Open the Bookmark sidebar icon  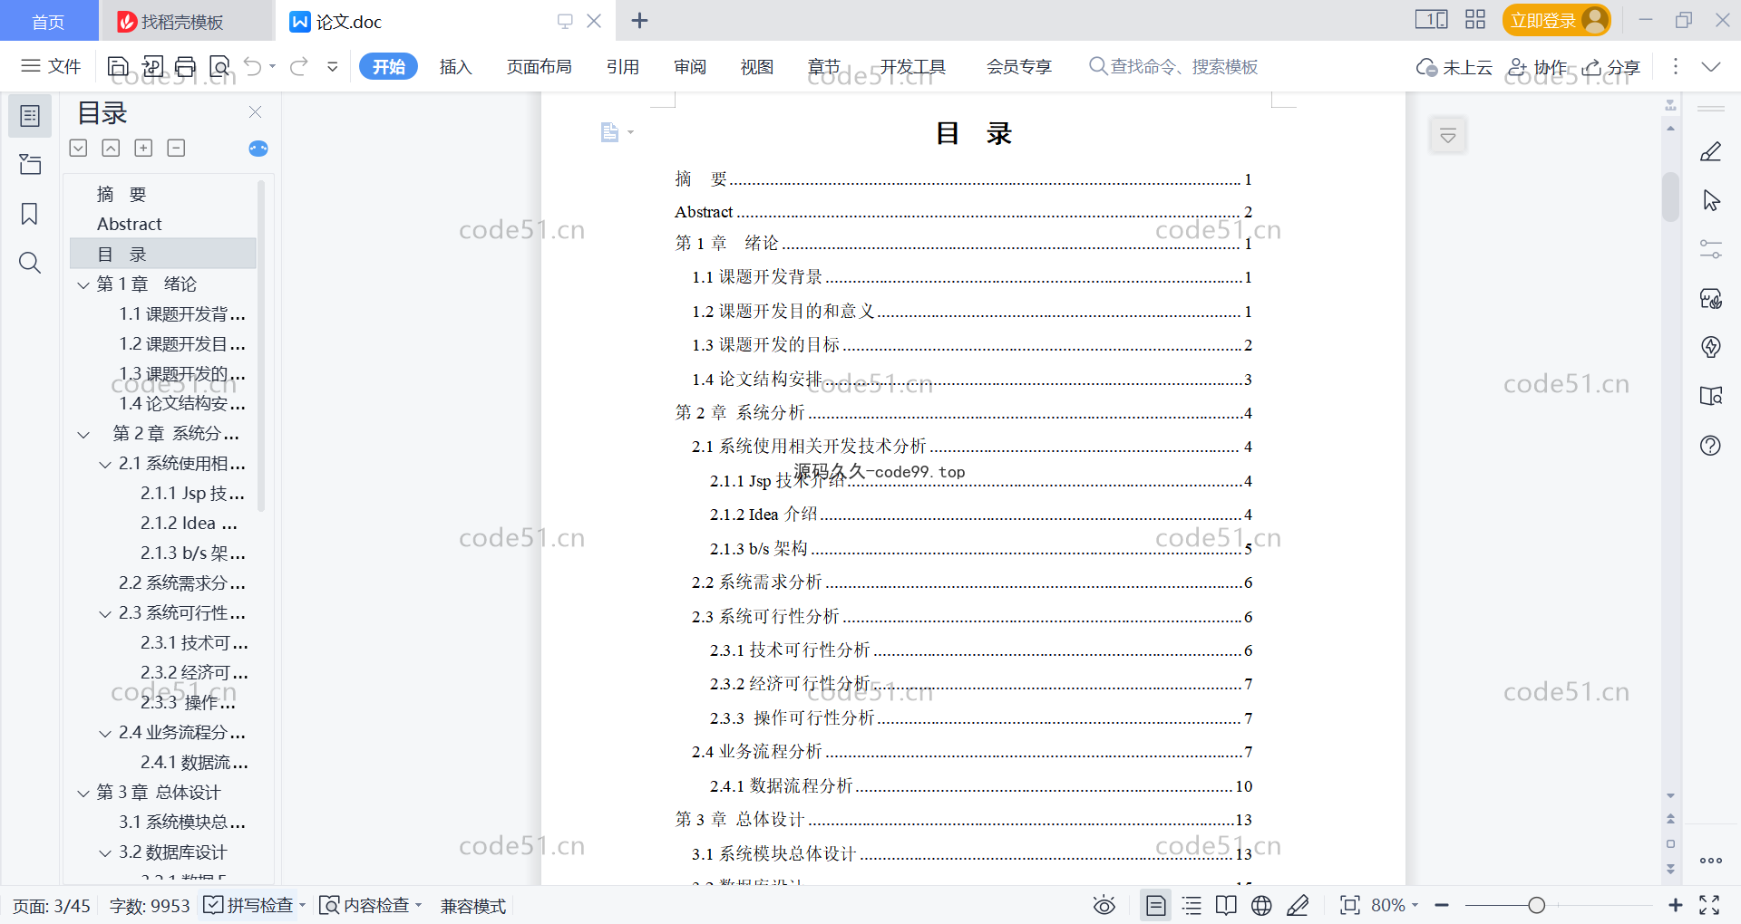click(x=30, y=214)
